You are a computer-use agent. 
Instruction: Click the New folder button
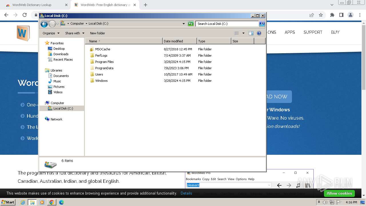98,33
